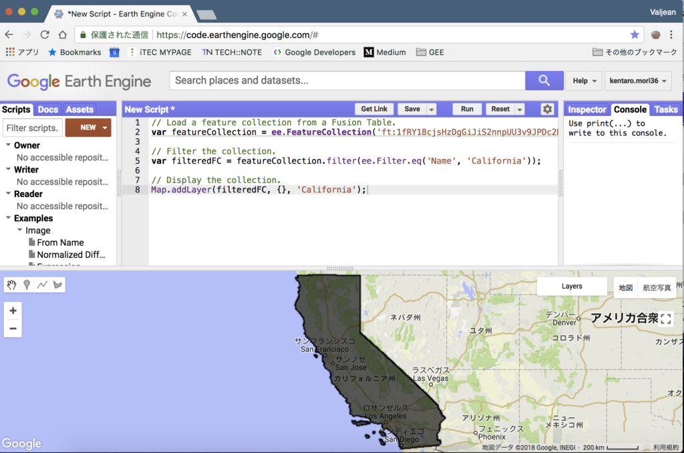Select the add marker drawing tool
This screenshot has height=453, width=684.
[x=27, y=285]
